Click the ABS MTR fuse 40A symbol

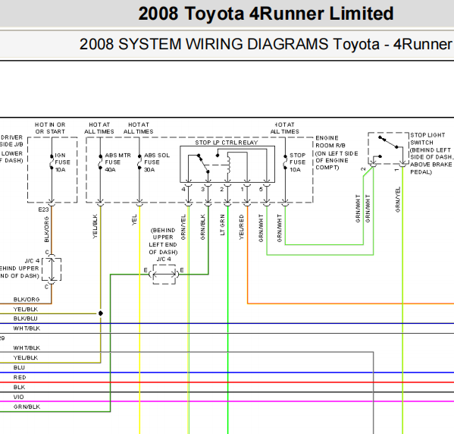click(x=100, y=162)
